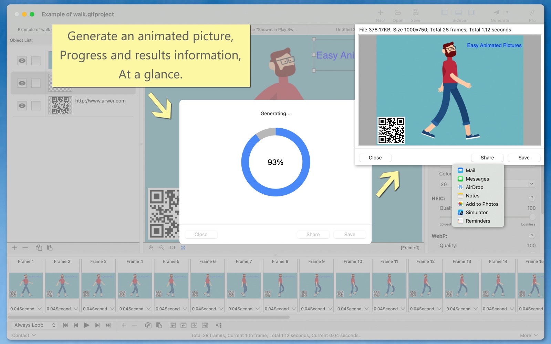Click the zoom out magnifier icon
The image size is (551, 344).
(162, 248)
